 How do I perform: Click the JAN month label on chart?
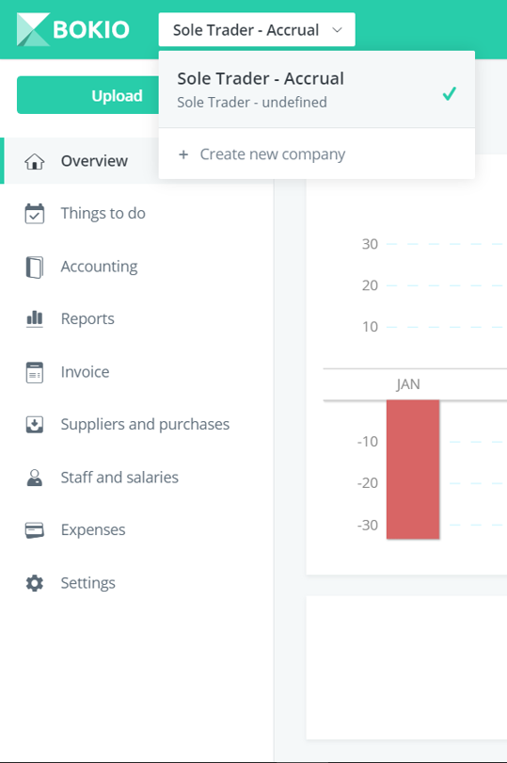408,384
